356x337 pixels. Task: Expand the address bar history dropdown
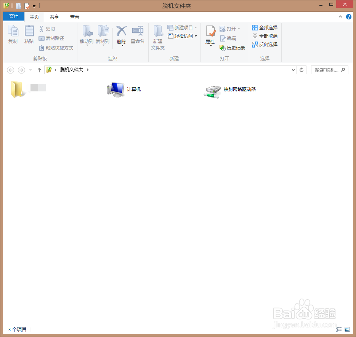[293, 70]
